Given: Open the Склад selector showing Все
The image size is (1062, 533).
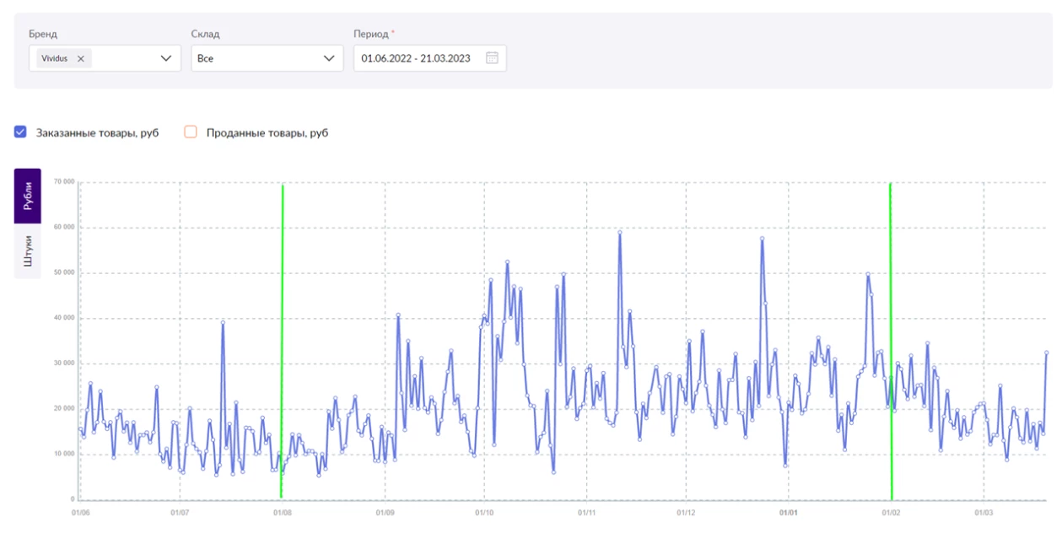Looking at the screenshot, I should (x=253, y=59).
